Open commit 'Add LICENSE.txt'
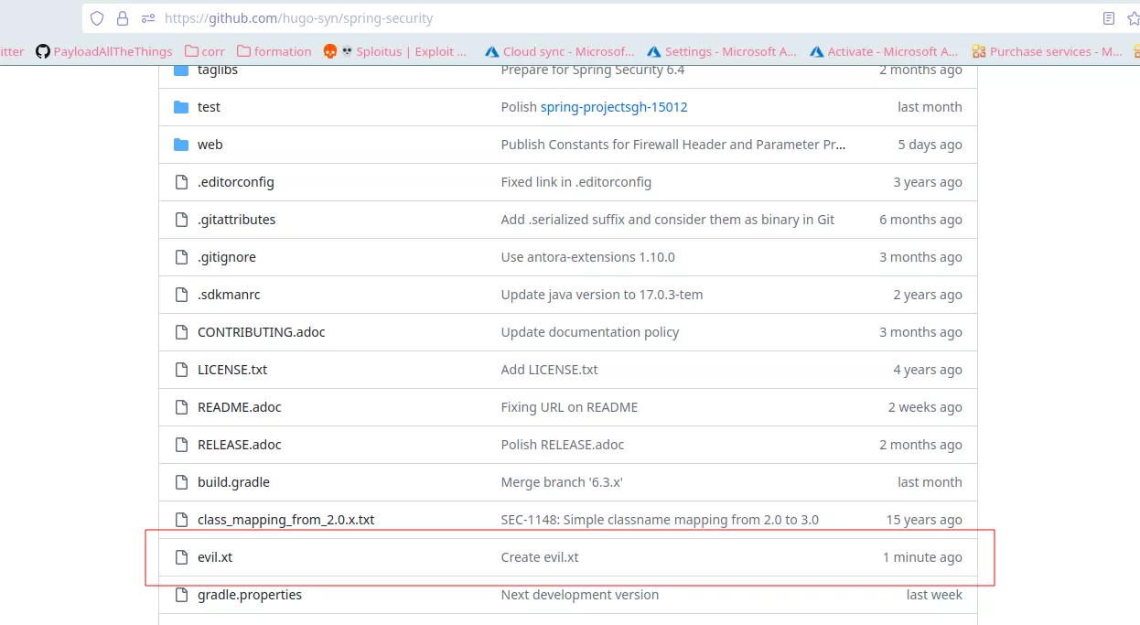This screenshot has height=625, width=1140. pos(550,370)
